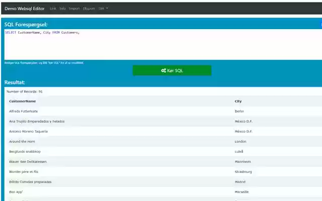Click the Demo Websql Editor brand title
The width and height of the screenshot is (322, 201).
click(x=25, y=9)
